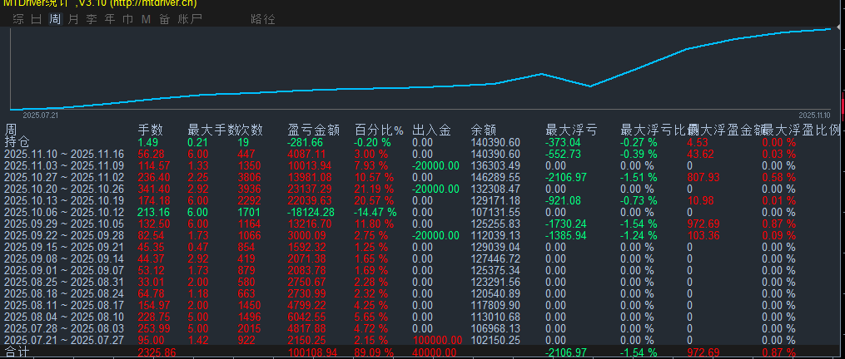Click the floating profit value 807.93

coord(703,177)
